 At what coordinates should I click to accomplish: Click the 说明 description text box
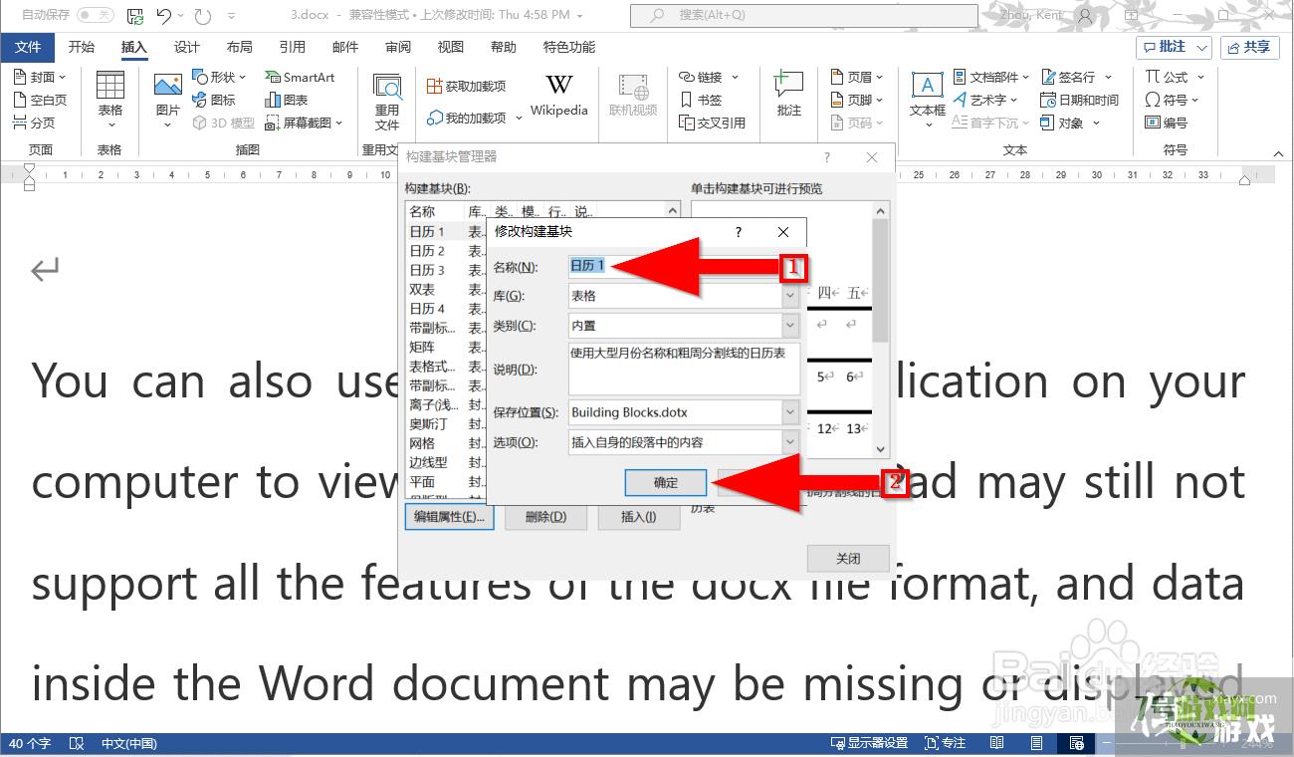coord(684,369)
